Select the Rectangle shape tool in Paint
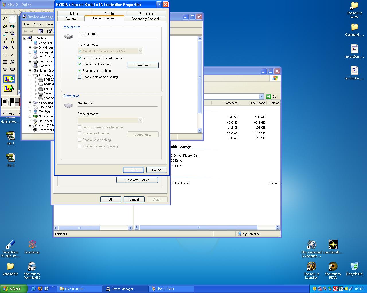This screenshot has width=367, height=293. point(5,62)
